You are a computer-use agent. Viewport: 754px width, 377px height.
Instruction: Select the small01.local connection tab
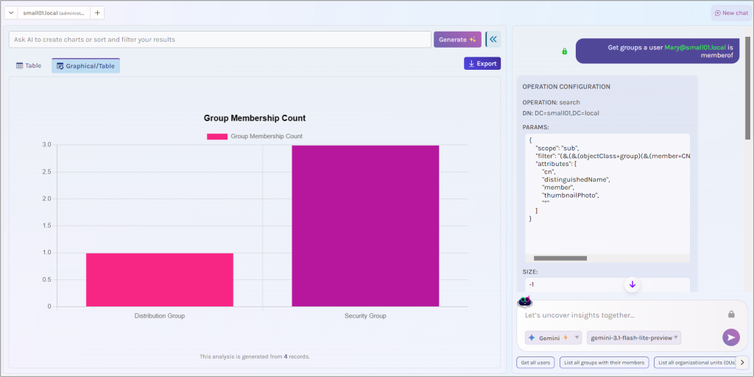tap(53, 13)
